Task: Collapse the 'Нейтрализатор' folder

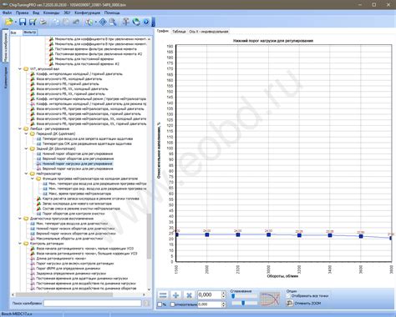Action: tap(27, 174)
